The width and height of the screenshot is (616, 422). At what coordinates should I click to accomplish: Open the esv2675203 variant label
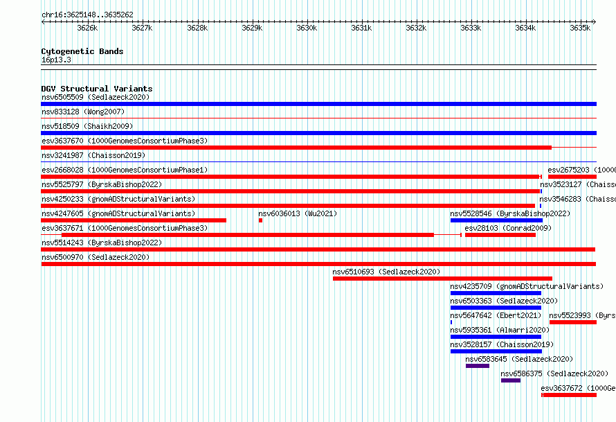click(x=582, y=170)
